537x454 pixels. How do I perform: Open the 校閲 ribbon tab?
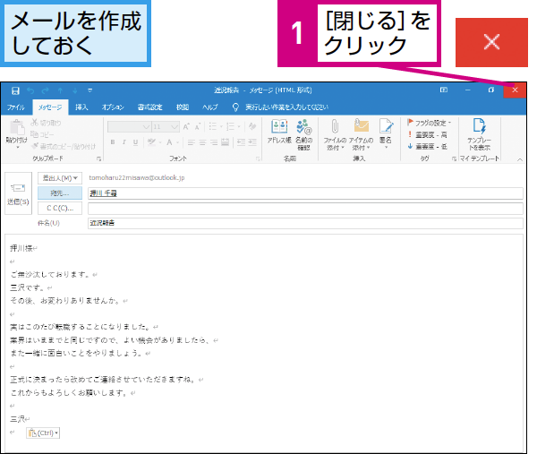(x=183, y=107)
